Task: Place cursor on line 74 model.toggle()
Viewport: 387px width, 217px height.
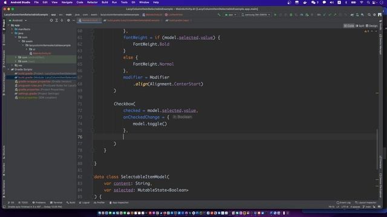Action: click(150, 124)
